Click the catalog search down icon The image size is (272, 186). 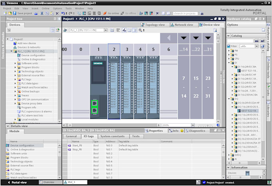click(257, 41)
